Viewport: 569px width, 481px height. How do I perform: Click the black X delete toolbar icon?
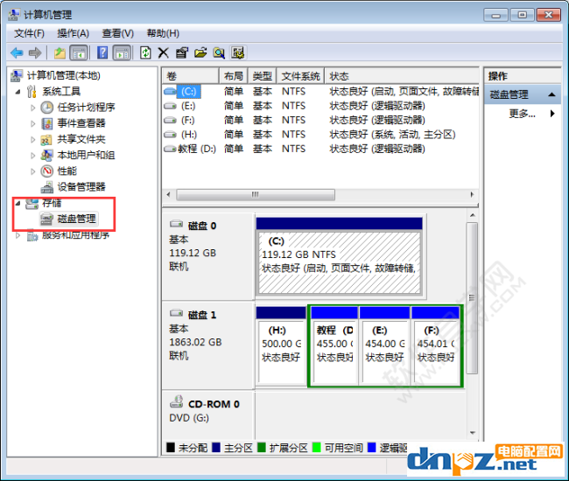click(x=164, y=53)
